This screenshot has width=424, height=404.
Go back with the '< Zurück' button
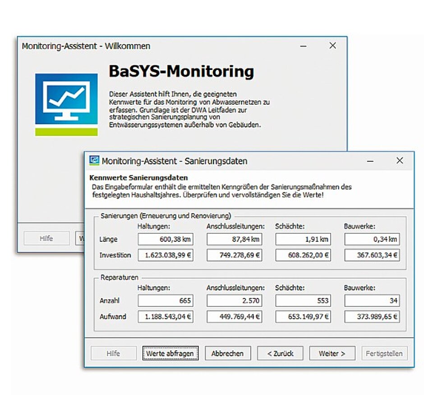(x=280, y=353)
